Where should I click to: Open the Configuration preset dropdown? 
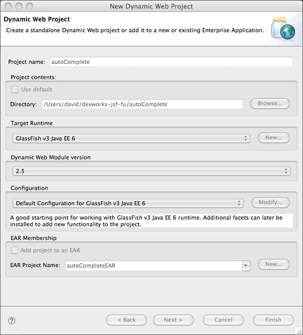(x=127, y=203)
